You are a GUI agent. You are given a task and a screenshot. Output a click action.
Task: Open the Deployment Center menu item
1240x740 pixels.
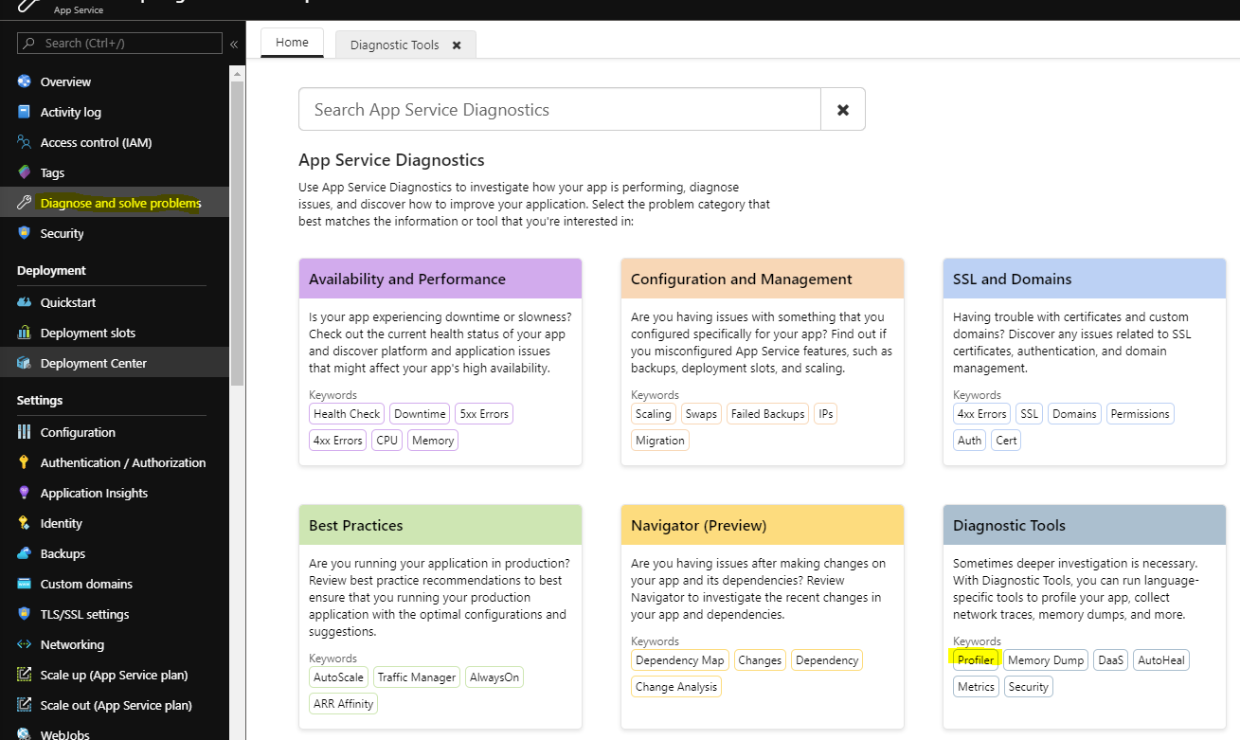click(x=115, y=363)
